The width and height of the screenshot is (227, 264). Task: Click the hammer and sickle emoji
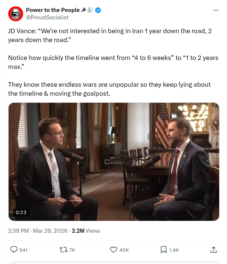pyautogui.click(x=84, y=10)
